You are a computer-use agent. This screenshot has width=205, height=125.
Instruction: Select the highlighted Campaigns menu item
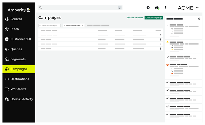pos(19,69)
